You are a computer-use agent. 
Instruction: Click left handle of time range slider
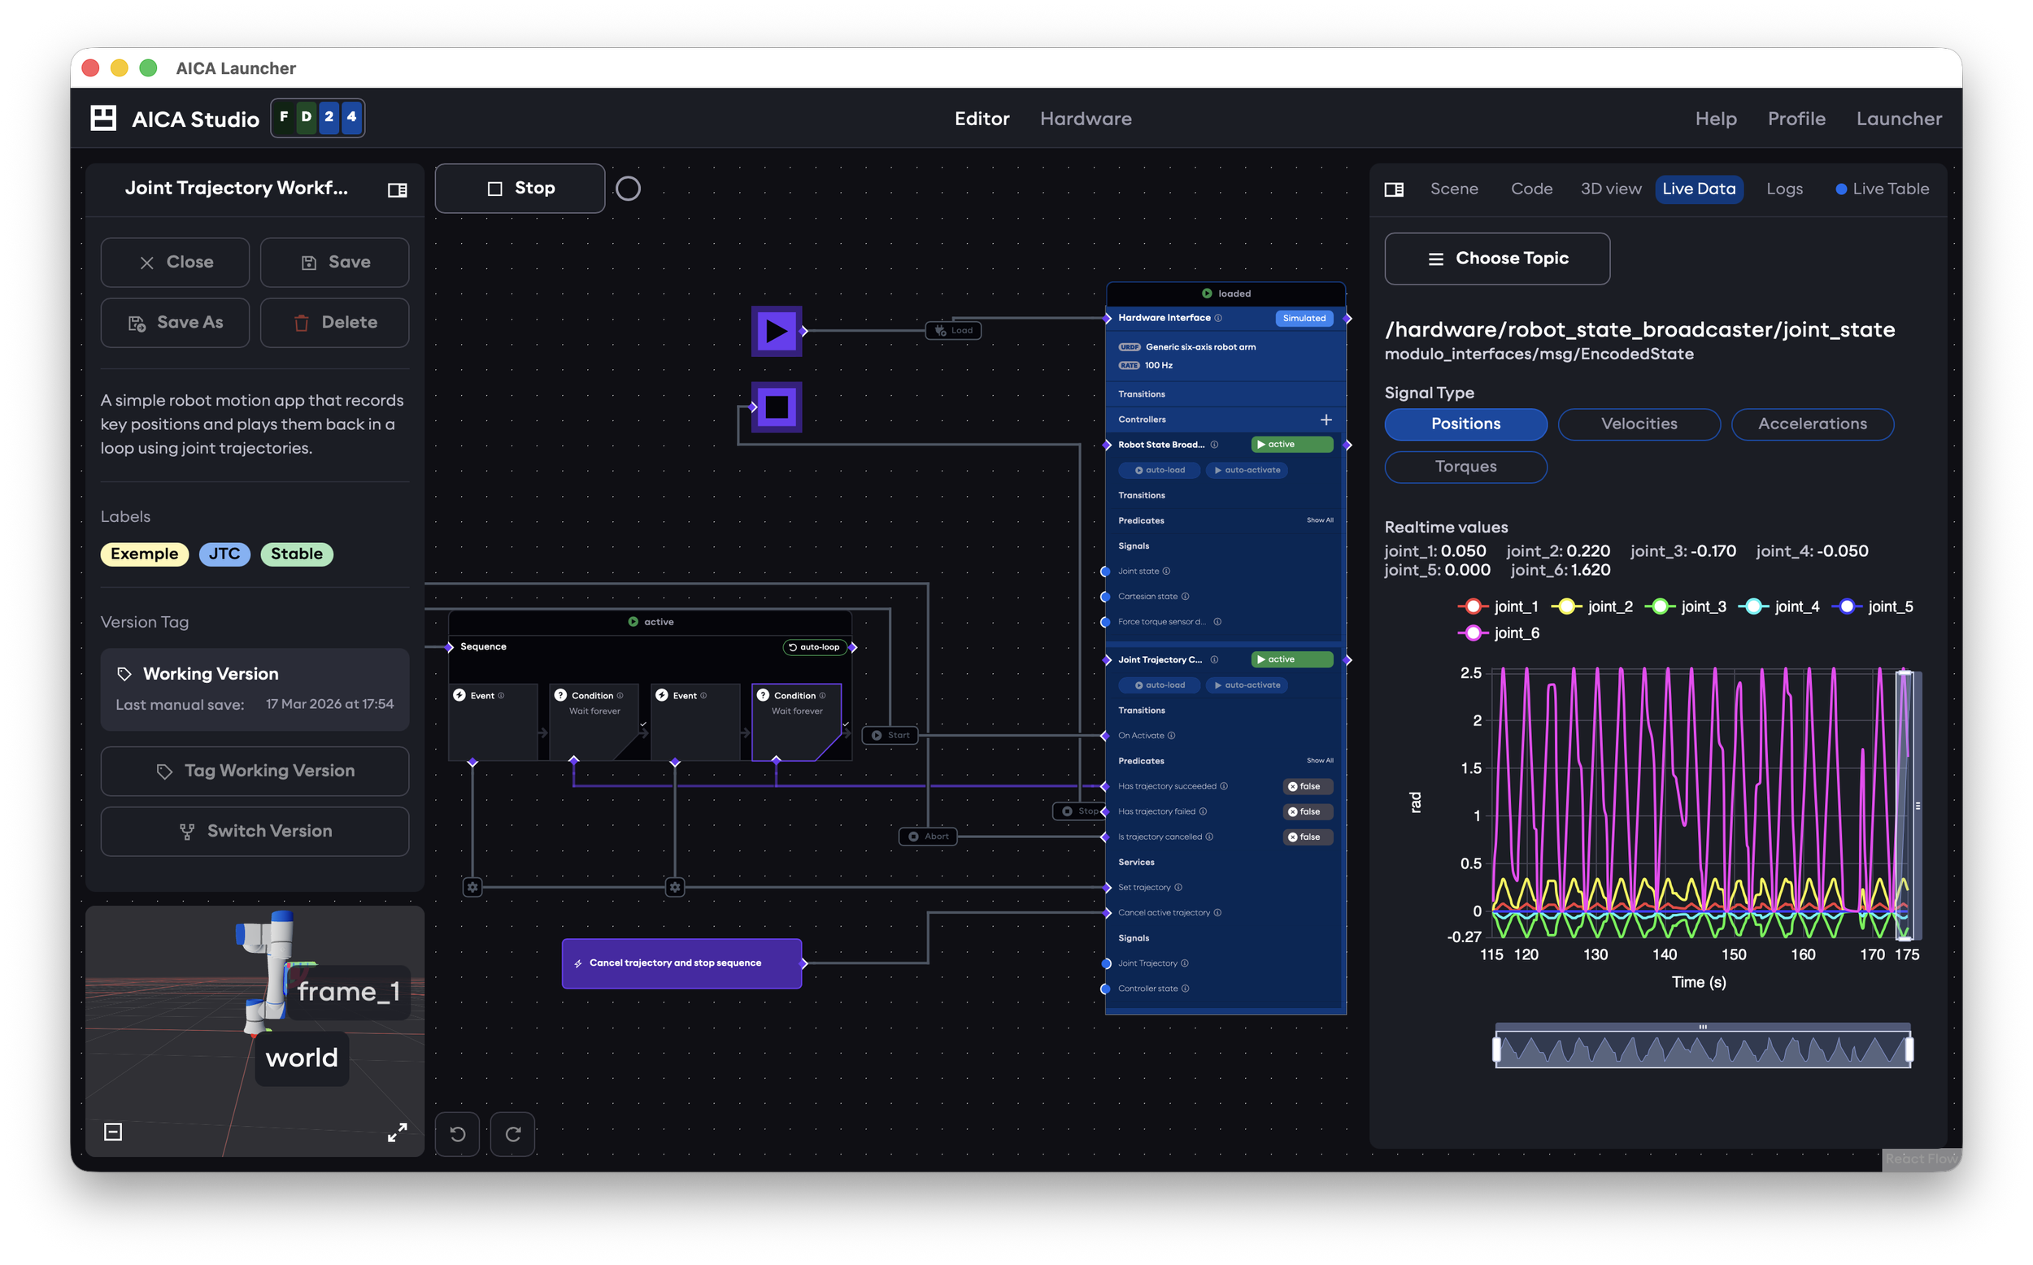1497,1050
